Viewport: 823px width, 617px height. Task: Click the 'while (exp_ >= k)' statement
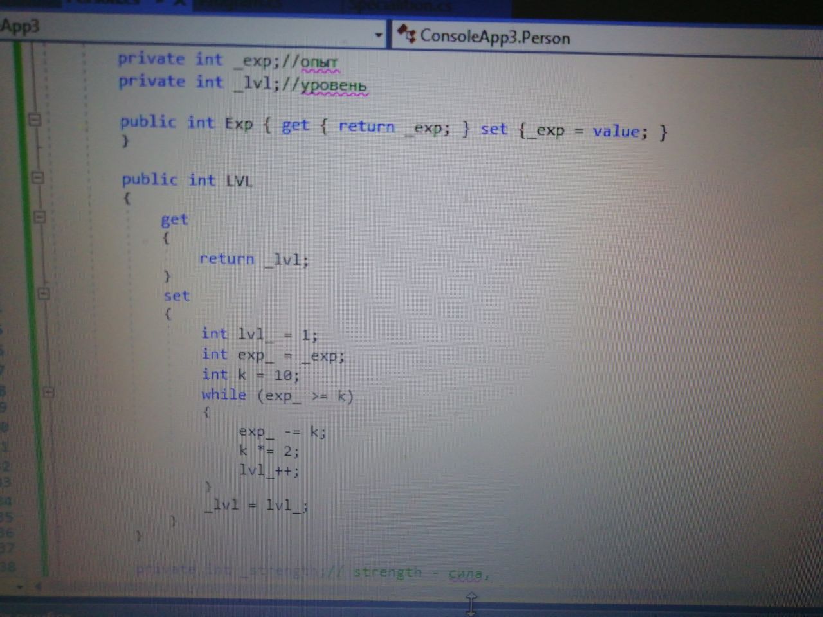tap(277, 395)
